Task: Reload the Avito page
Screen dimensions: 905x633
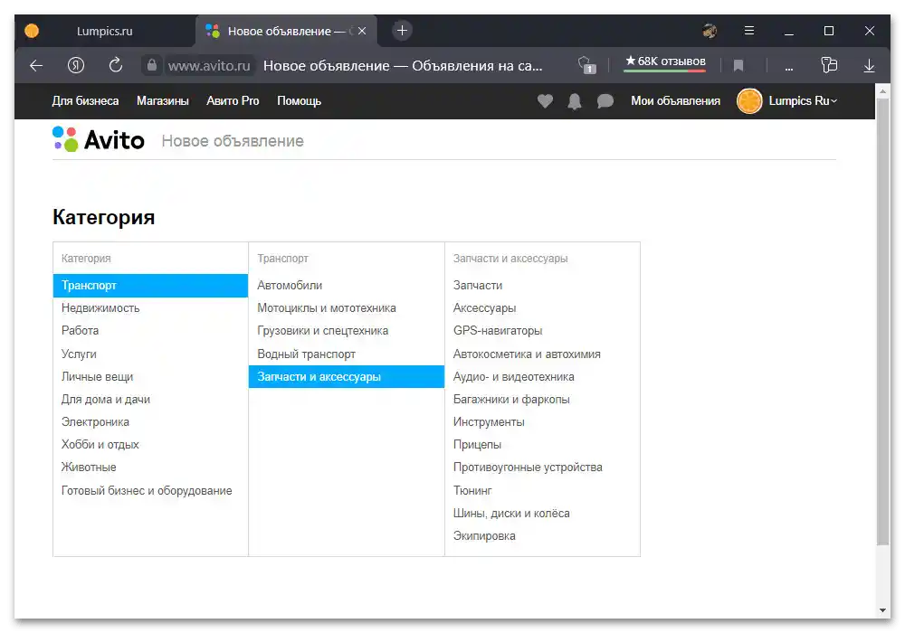Action: tap(116, 65)
